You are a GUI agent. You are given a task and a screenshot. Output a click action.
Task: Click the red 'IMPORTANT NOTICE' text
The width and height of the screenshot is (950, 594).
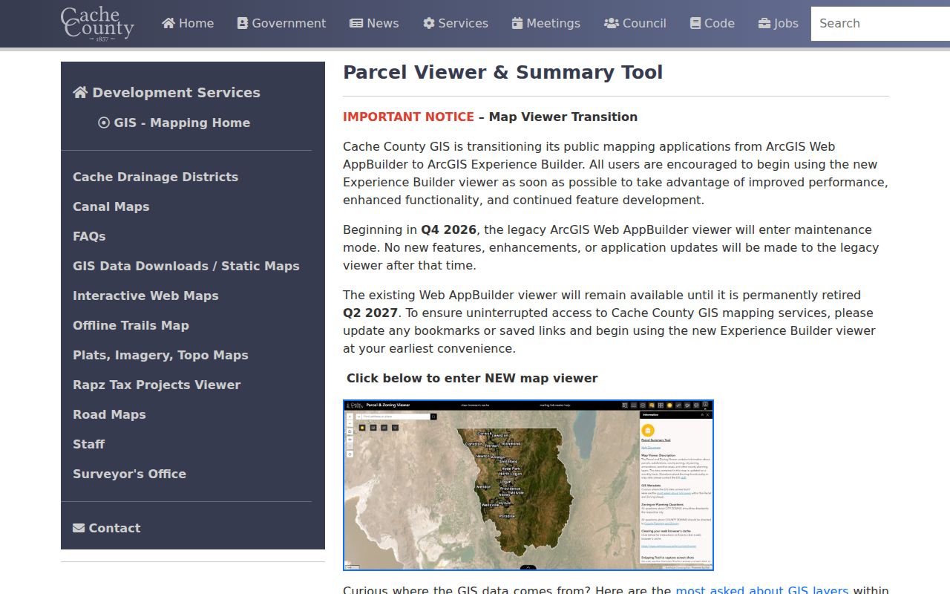[408, 117]
